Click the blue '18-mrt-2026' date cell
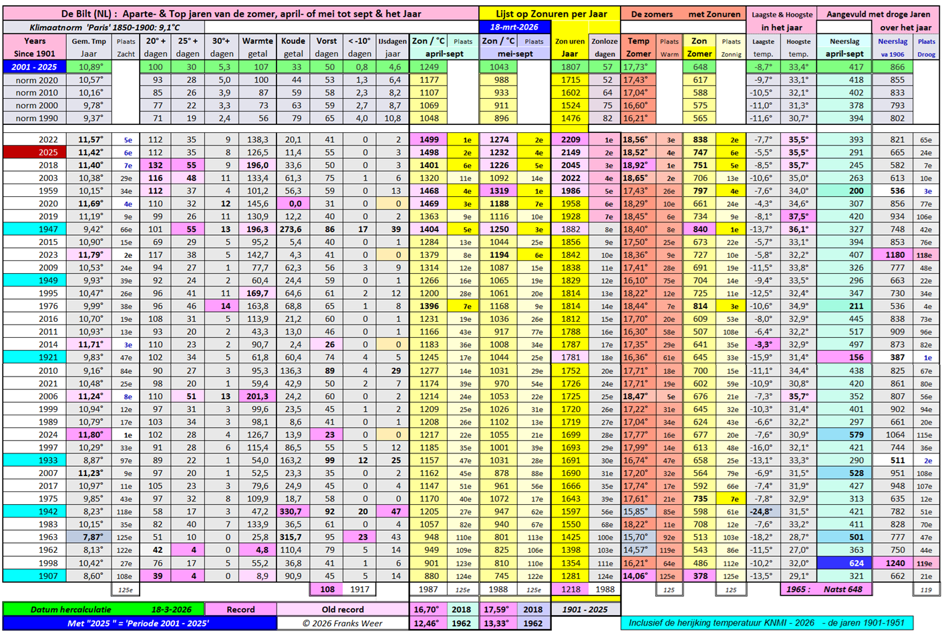 [514, 27]
